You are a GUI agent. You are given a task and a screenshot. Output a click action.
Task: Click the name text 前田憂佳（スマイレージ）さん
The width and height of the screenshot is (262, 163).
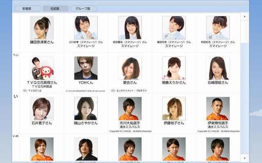(x=130, y=42)
